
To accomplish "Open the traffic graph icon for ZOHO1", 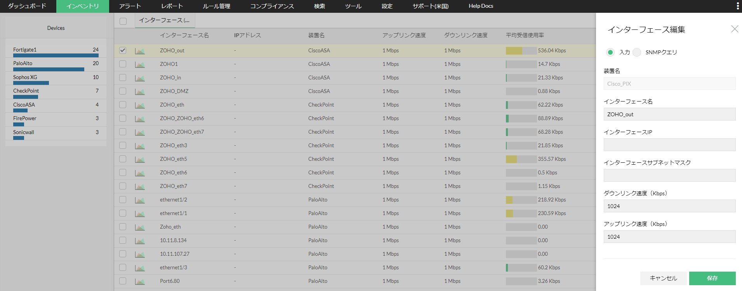I will [140, 64].
